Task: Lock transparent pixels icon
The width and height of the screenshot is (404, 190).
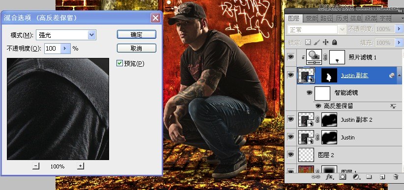Action: [308, 42]
